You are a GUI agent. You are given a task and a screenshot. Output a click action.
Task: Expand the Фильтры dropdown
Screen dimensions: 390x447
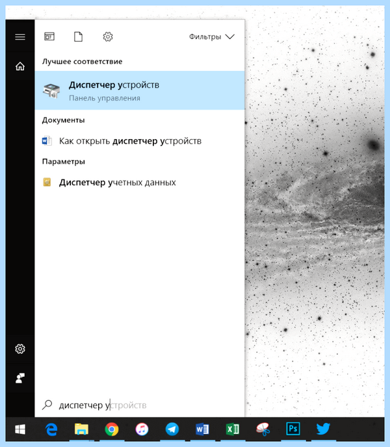click(212, 37)
